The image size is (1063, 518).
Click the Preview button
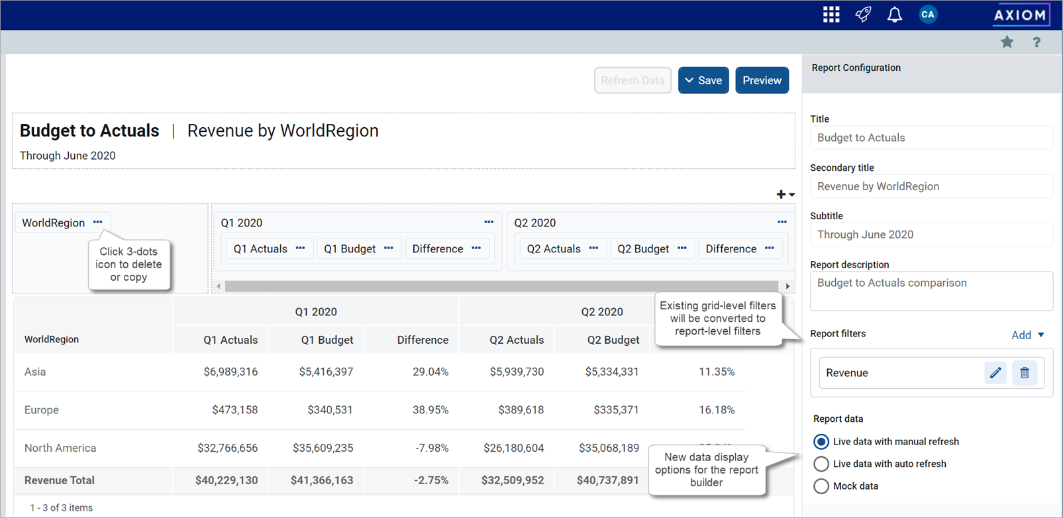pos(762,81)
